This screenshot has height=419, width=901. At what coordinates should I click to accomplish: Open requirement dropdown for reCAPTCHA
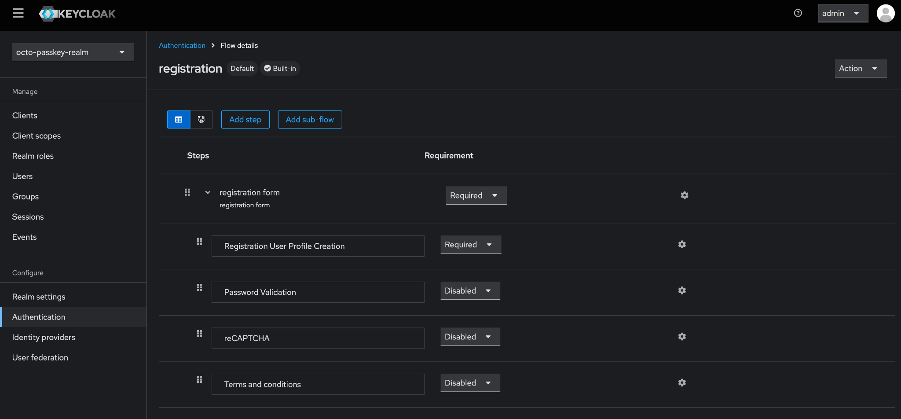(470, 337)
